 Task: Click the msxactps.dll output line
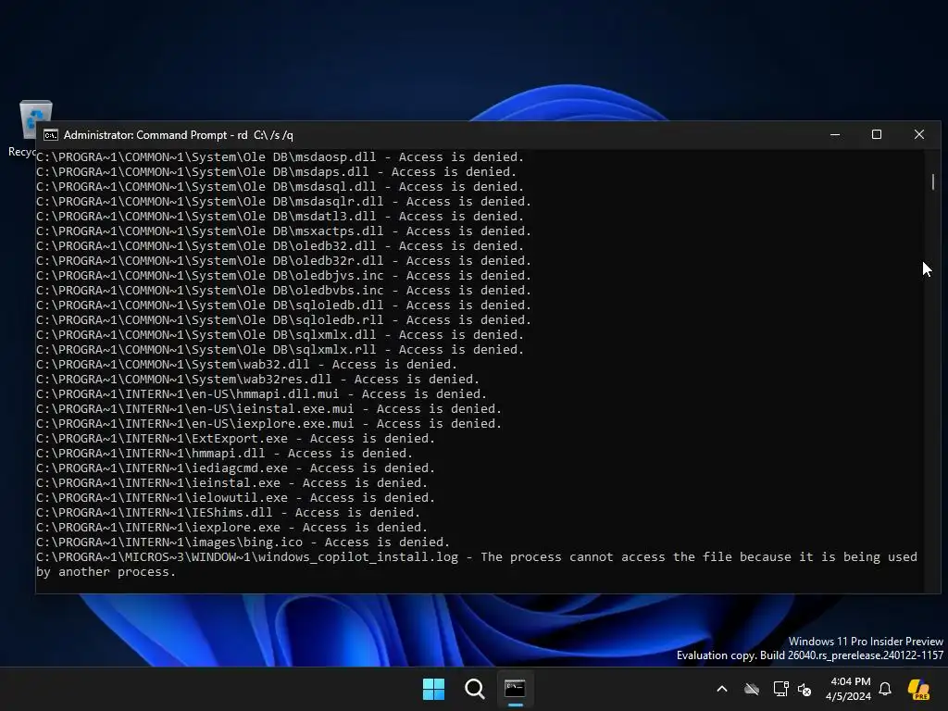283,231
